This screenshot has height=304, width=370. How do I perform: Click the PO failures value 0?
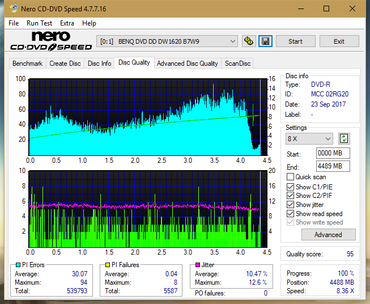266,293
